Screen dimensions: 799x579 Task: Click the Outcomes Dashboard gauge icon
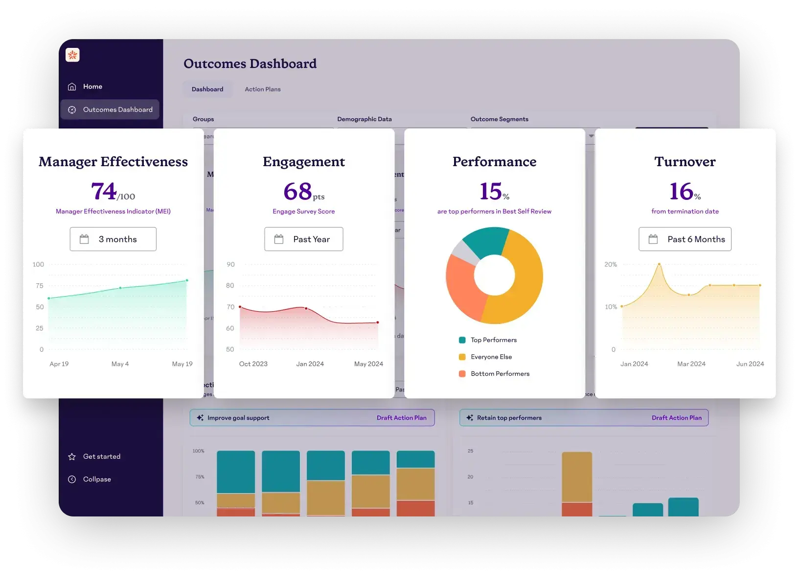tap(72, 110)
